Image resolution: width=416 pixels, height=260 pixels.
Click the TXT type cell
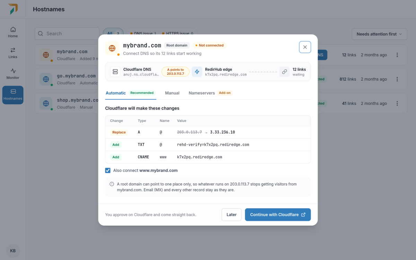[x=141, y=145]
